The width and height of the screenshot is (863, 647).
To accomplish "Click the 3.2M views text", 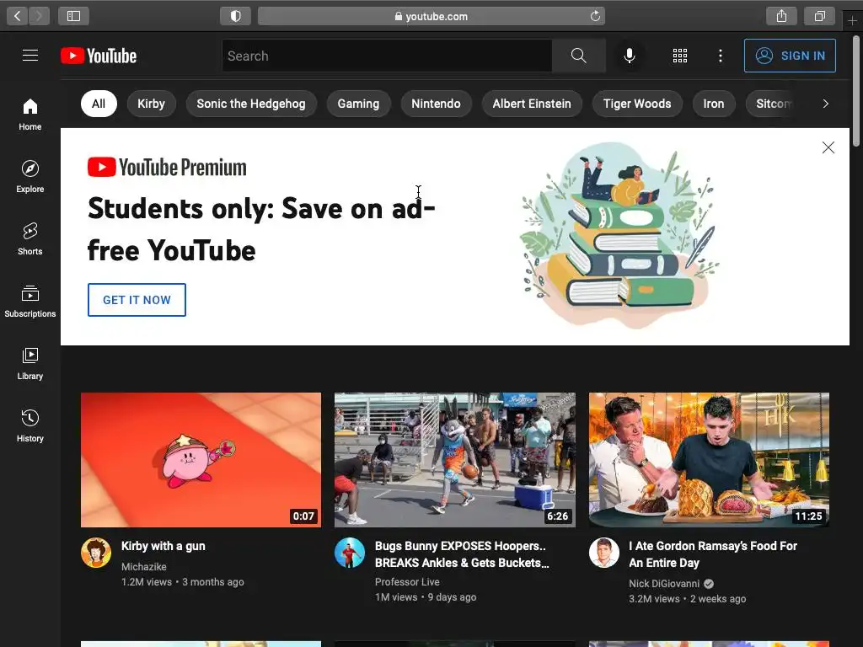I will [x=654, y=599].
